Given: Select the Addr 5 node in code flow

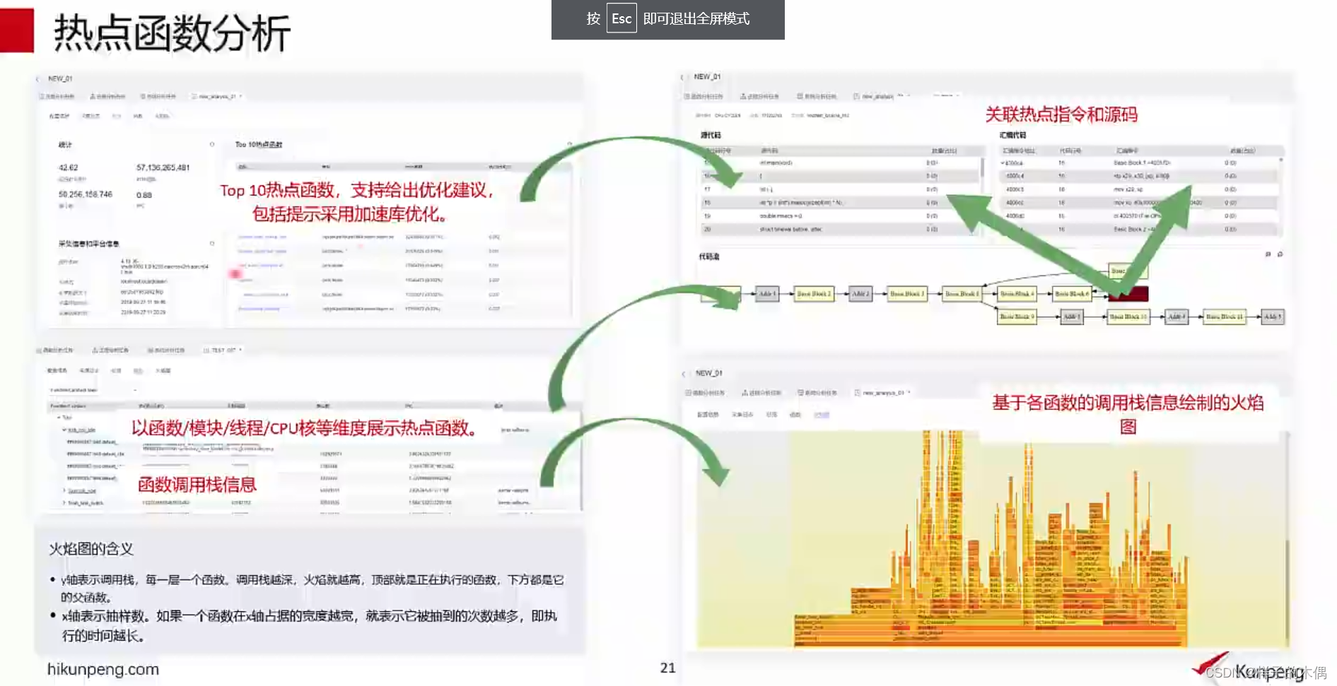Looking at the screenshot, I should pyautogui.click(x=1272, y=317).
